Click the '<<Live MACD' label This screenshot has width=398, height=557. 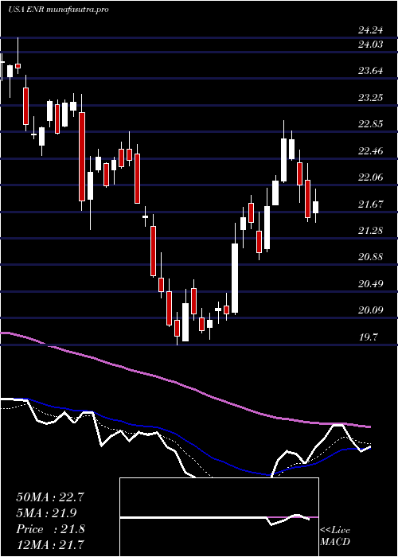335,536
